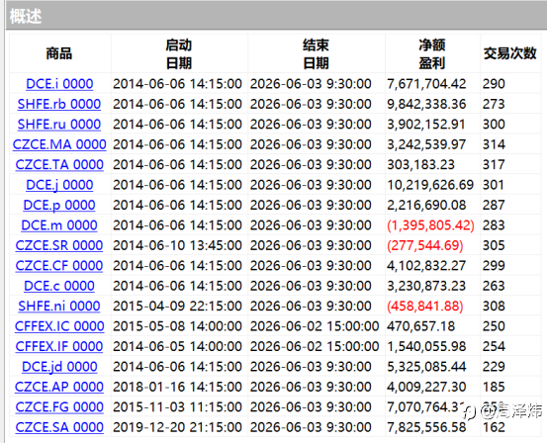Open the CFFEX.IF 0000 commodity link

click(59, 346)
